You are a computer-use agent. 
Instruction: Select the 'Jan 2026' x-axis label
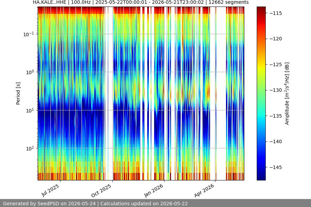[x=154, y=190]
